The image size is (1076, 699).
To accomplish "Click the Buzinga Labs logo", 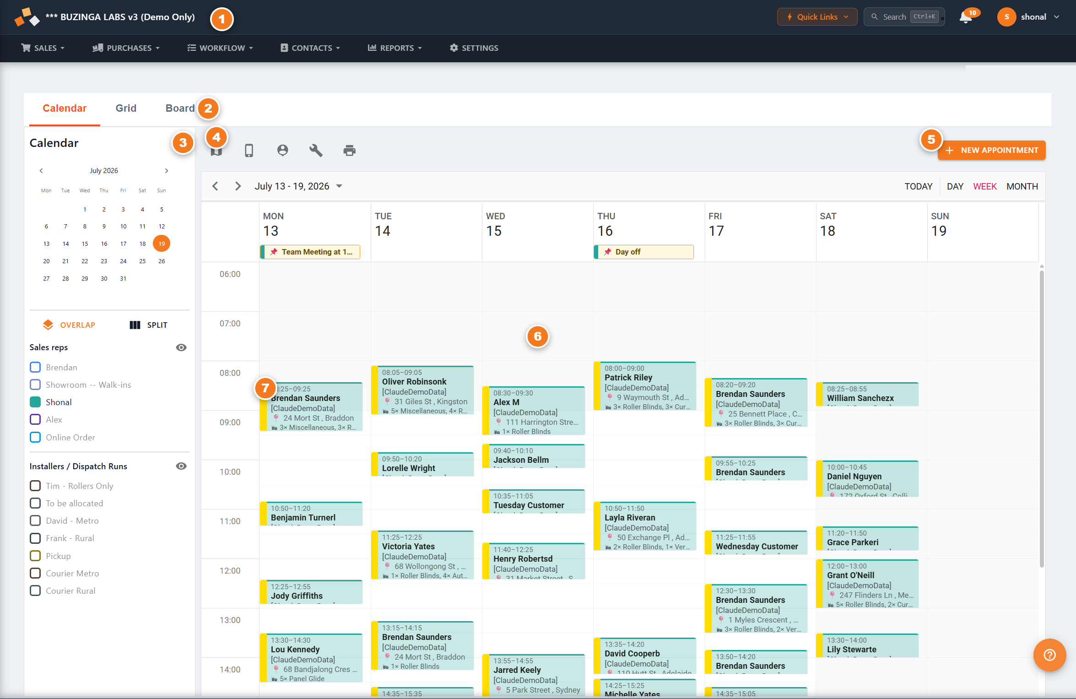I will coord(27,17).
